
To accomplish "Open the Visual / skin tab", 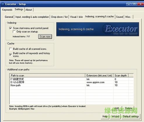I will point(77,17).
